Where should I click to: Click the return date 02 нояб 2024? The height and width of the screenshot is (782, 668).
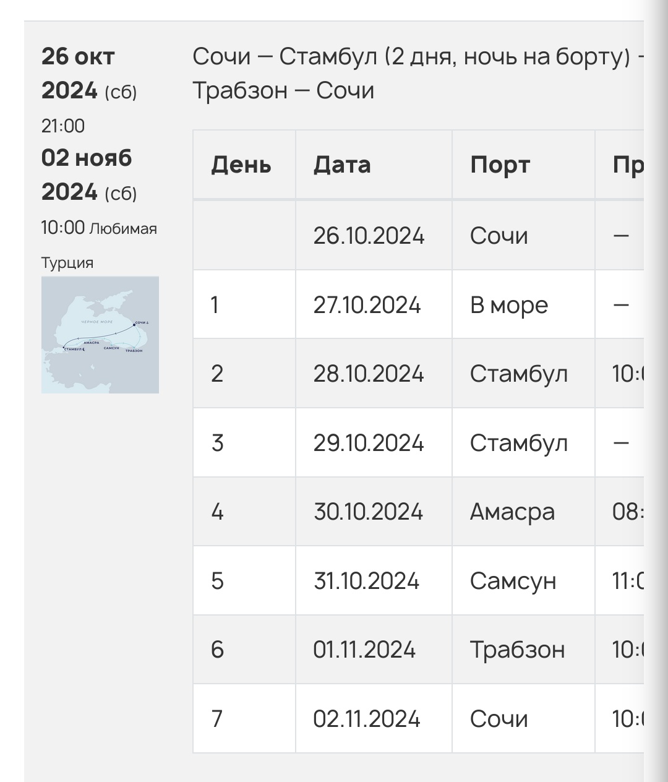(x=89, y=175)
